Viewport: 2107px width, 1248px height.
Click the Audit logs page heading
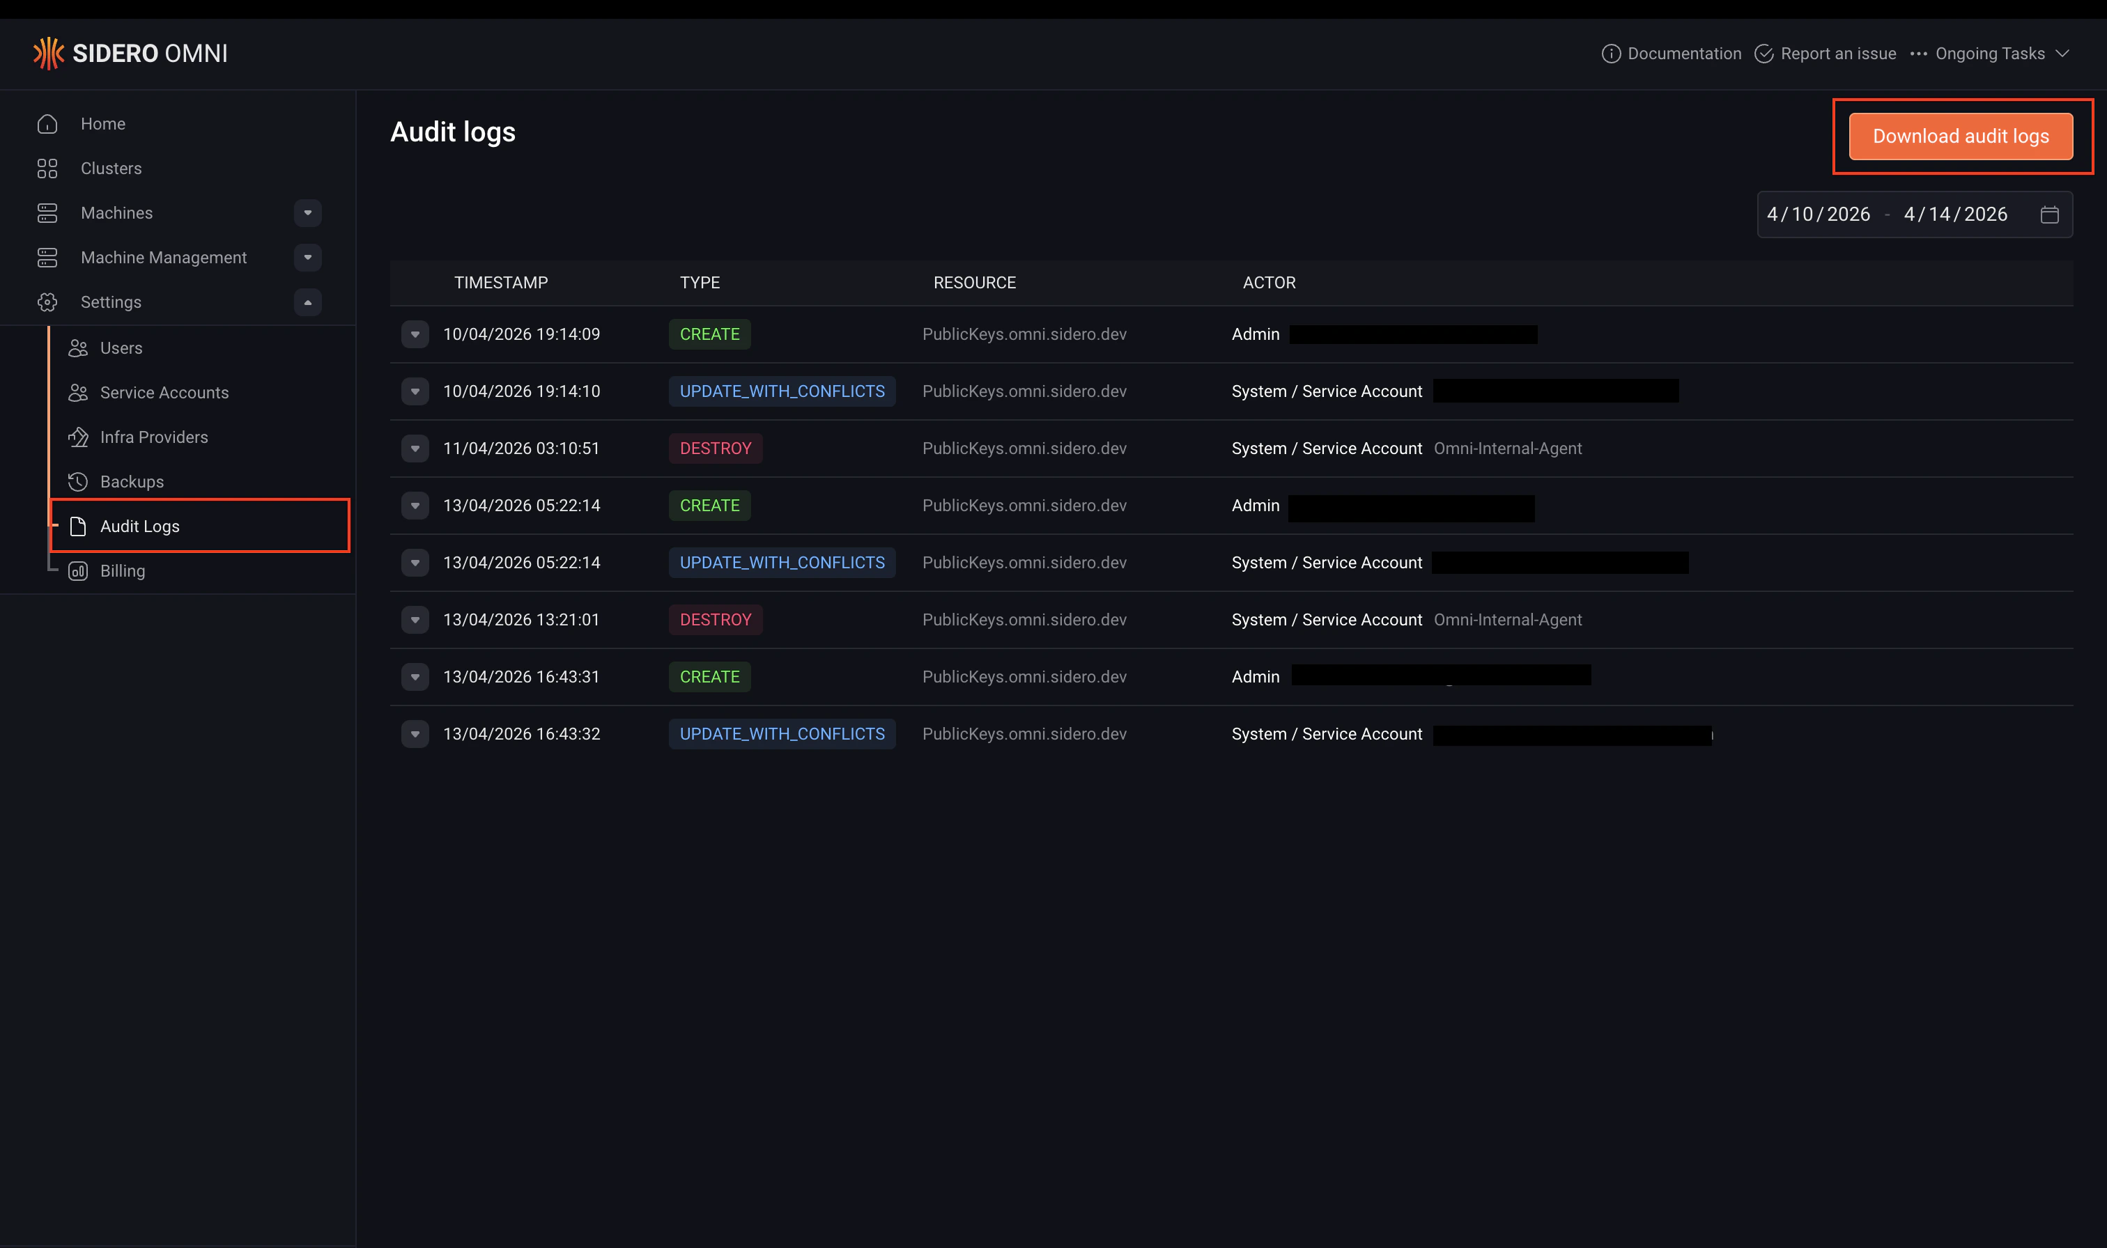click(452, 132)
